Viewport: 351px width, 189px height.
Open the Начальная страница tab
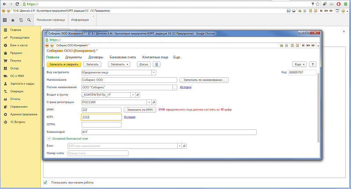51,20
